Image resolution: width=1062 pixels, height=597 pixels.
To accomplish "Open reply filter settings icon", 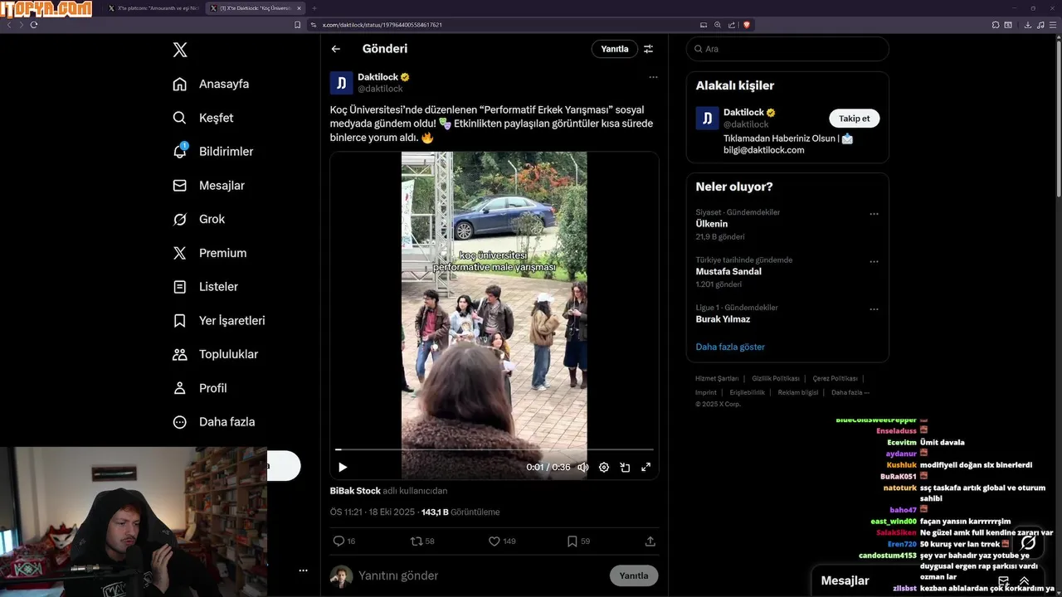I will (649, 49).
